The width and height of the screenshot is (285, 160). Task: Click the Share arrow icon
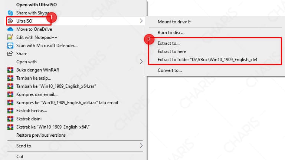coord(10,53)
